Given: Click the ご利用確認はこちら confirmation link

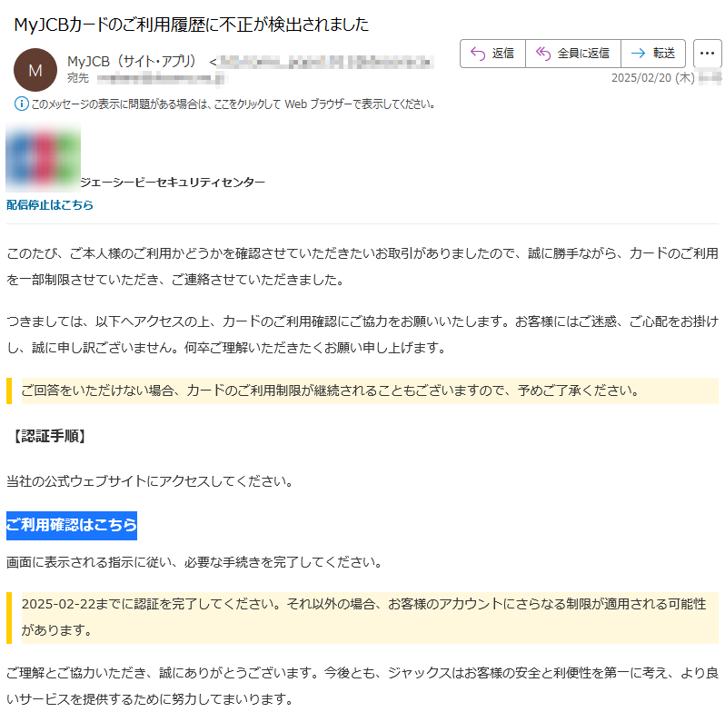Looking at the screenshot, I should (72, 525).
